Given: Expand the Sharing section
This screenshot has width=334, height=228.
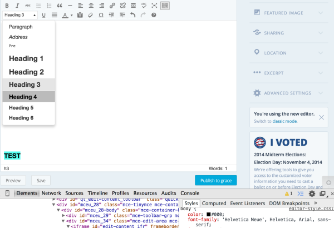Looking at the screenshot, I should [x=288, y=33].
